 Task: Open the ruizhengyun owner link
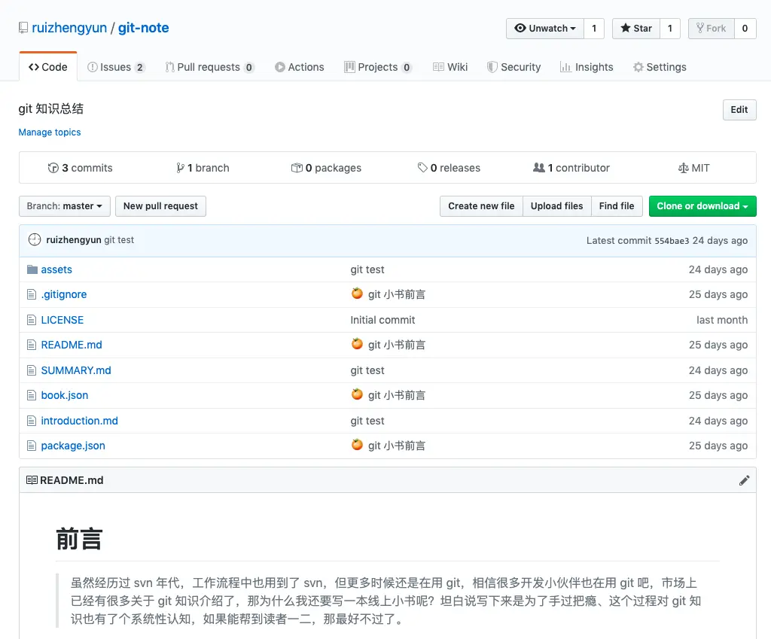[x=69, y=28]
